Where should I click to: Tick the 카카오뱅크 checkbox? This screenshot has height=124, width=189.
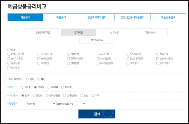click(158, 63)
